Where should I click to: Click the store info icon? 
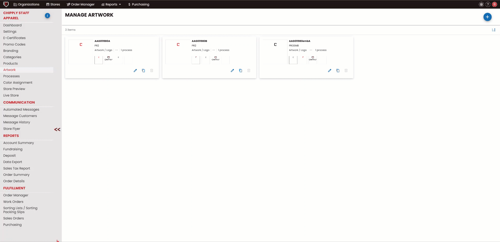[x=47, y=16]
